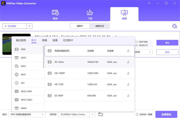This screenshot has width=180, height=119.
Task: Click the MP4 film icon
Action: click(x=17, y=49)
